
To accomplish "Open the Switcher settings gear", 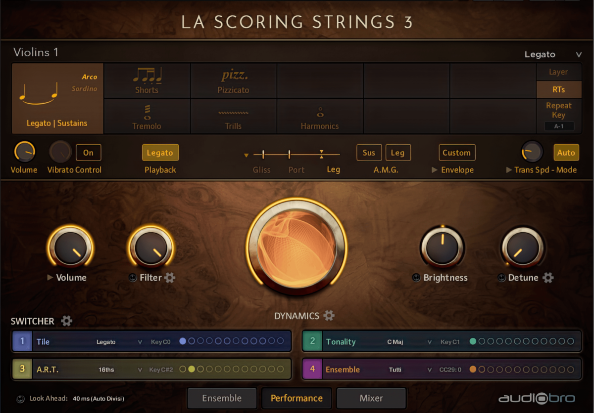I will [66, 321].
